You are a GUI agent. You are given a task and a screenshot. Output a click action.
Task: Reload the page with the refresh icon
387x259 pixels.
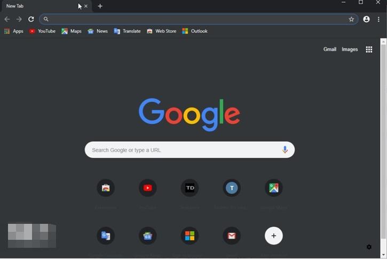tap(31, 19)
